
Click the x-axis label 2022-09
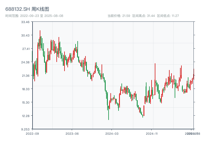click(x=32, y=134)
